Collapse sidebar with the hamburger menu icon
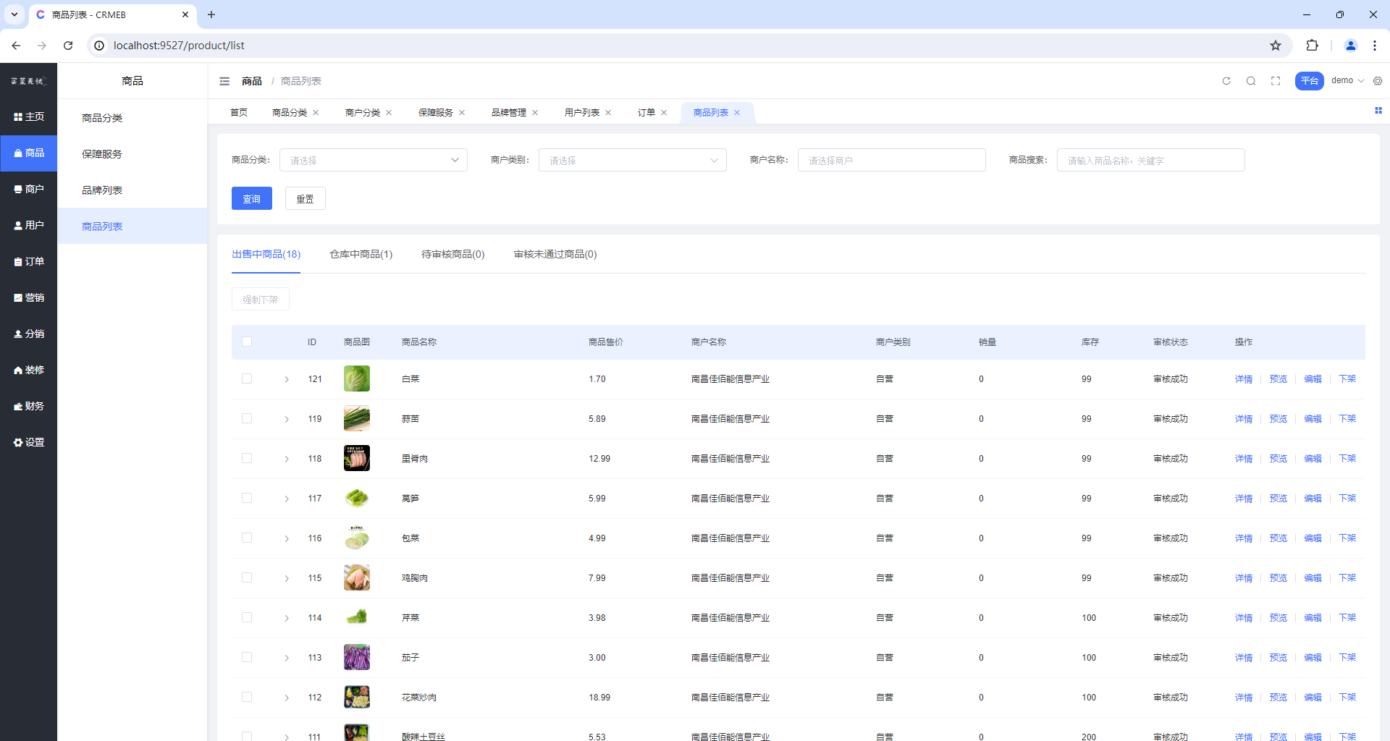1390x741 pixels. click(224, 81)
